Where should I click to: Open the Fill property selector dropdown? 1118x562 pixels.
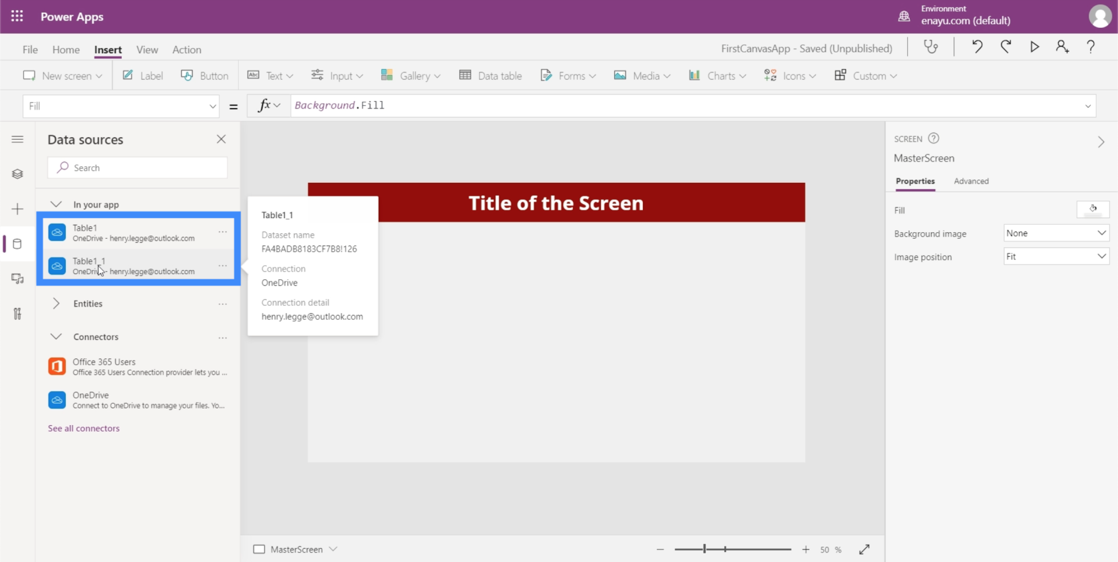click(x=121, y=106)
